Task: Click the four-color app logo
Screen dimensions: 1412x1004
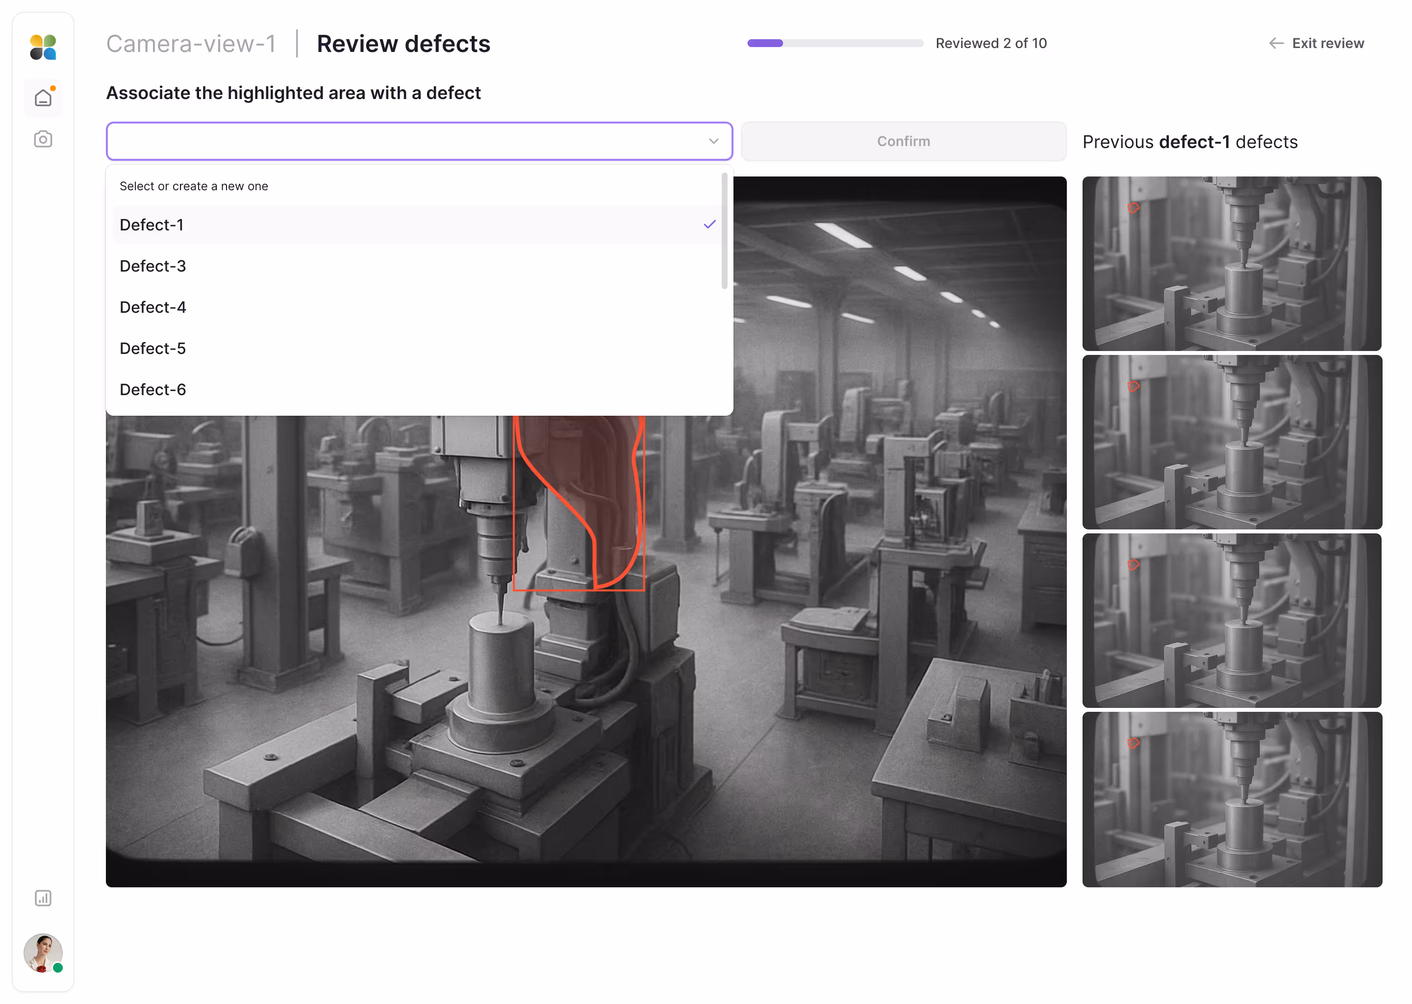Action: point(43,48)
